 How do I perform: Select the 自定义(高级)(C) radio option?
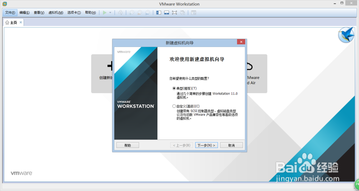(174, 106)
